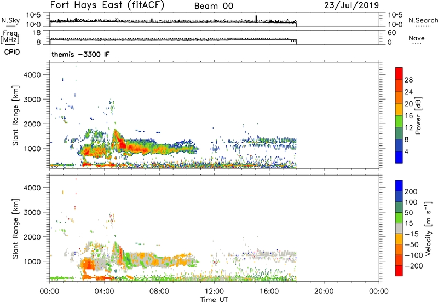This screenshot has width=438, height=303.
Task: Click the frequency axis tick '18'
Action: pos(37,33)
